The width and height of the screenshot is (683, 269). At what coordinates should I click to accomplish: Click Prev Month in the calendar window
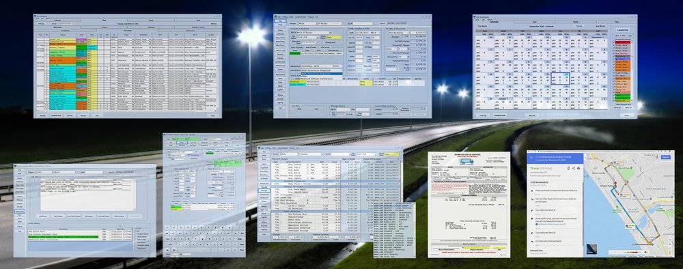[x=482, y=26]
